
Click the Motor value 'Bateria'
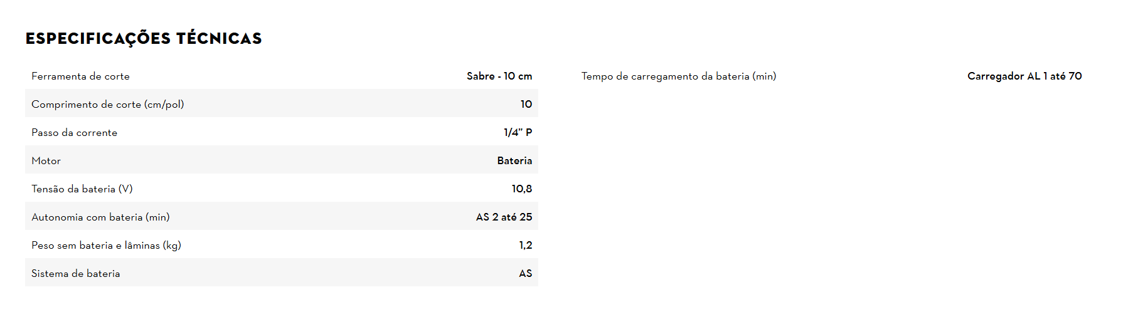click(x=514, y=161)
